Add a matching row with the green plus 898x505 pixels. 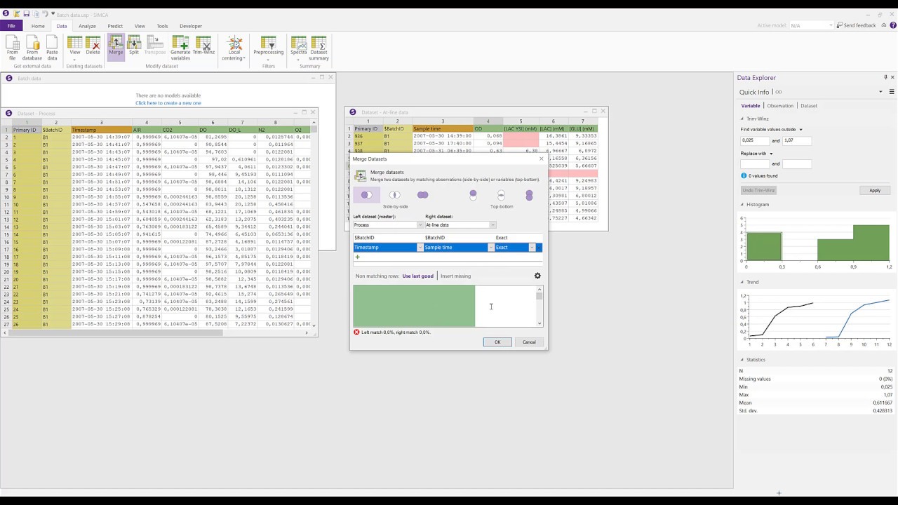pyautogui.click(x=357, y=257)
